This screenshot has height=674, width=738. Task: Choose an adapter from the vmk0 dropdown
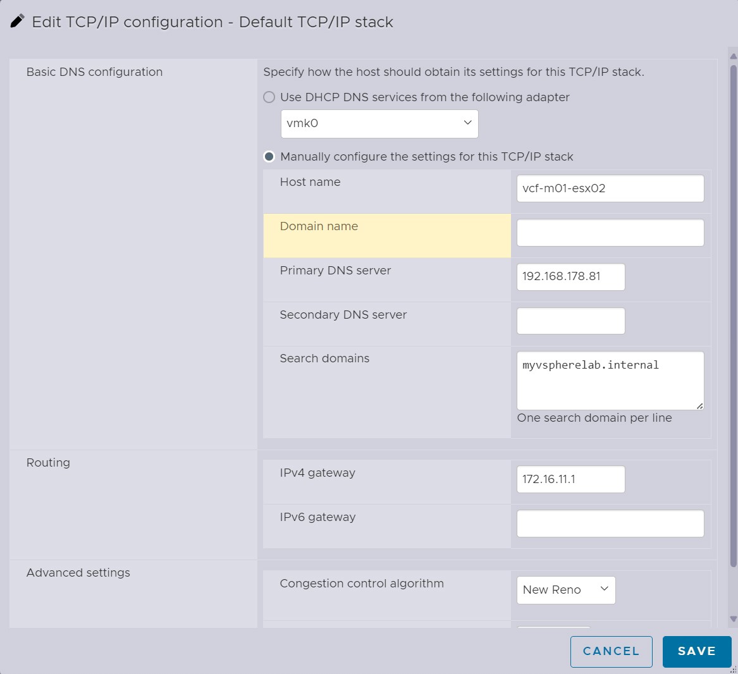pyautogui.click(x=379, y=123)
